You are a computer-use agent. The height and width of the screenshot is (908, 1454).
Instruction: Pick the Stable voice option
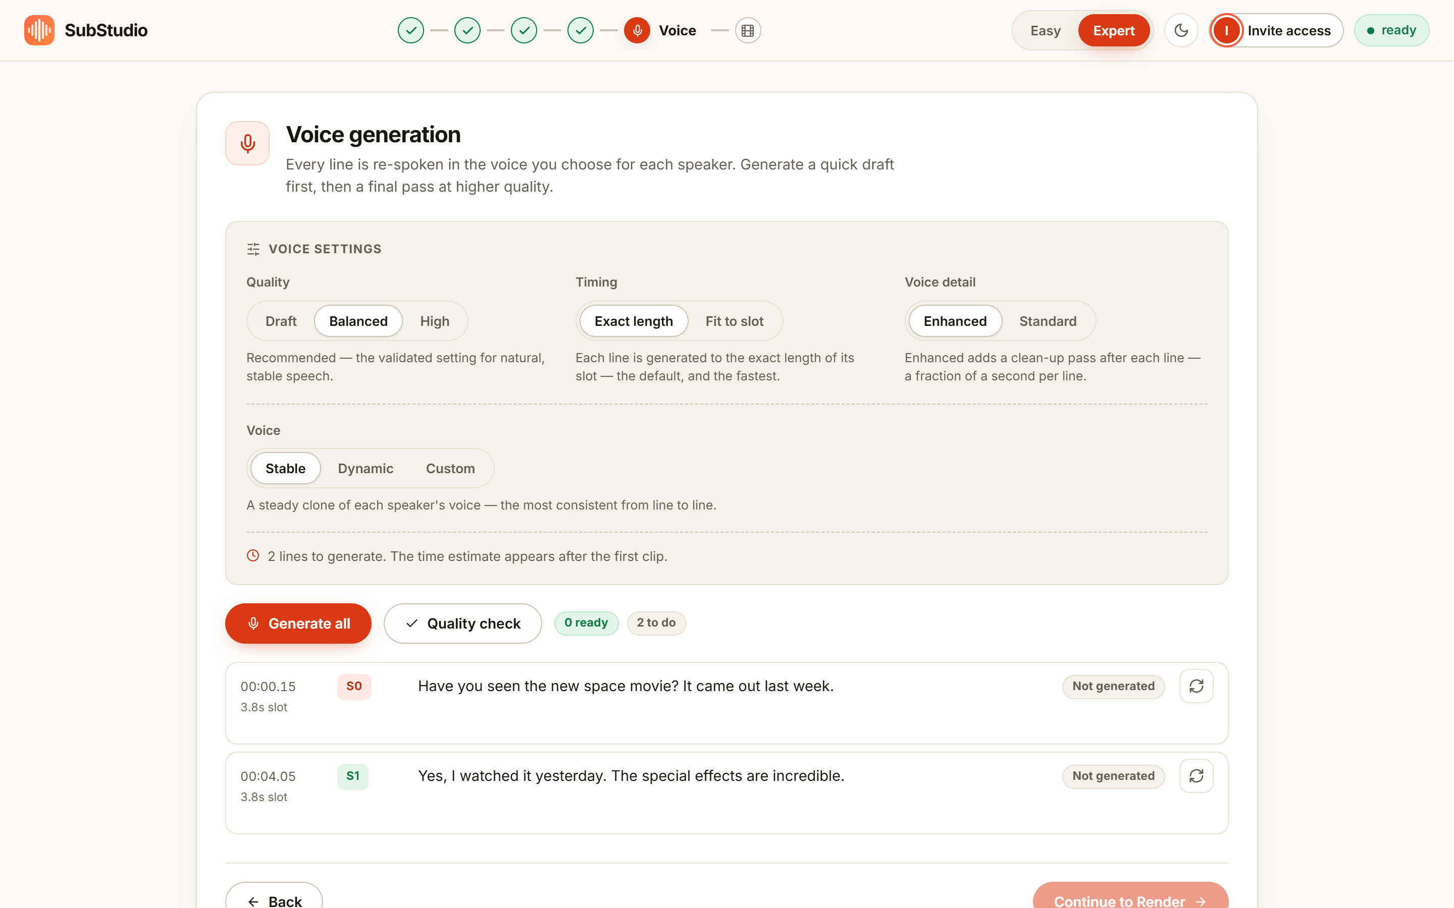point(285,468)
